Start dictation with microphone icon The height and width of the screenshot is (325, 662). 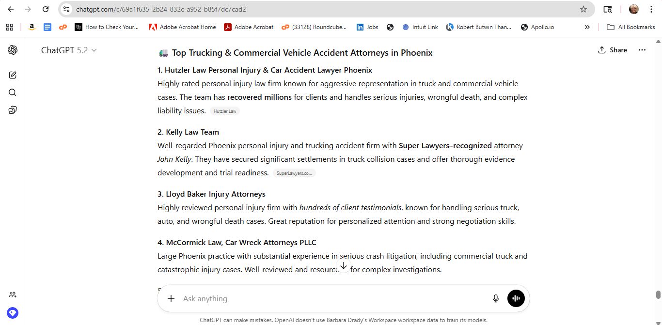(x=496, y=298)
